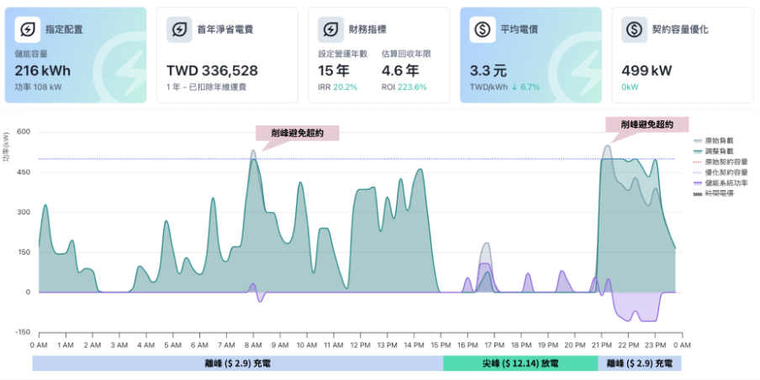Click the 削峰避免超約 callout above the 21 PM peak
Image resolution: width=760 pixels, height=380 pixels.
coord(647,124)
